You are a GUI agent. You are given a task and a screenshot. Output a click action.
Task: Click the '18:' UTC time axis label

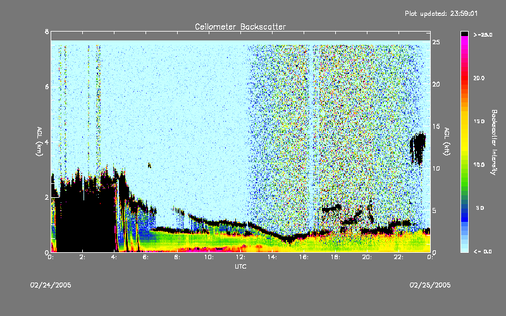tap(335, 257)
